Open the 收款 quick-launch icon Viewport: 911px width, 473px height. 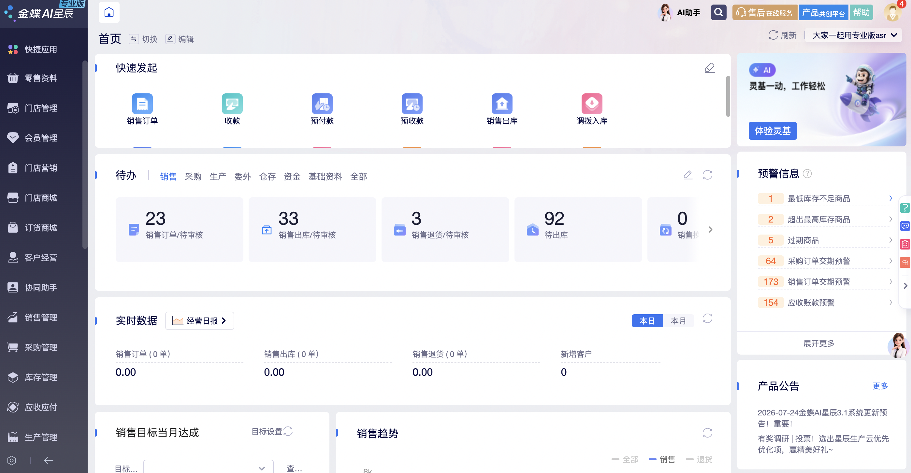(x=232, y=104)
